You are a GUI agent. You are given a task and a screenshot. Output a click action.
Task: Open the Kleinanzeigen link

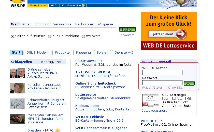(87, 106)
